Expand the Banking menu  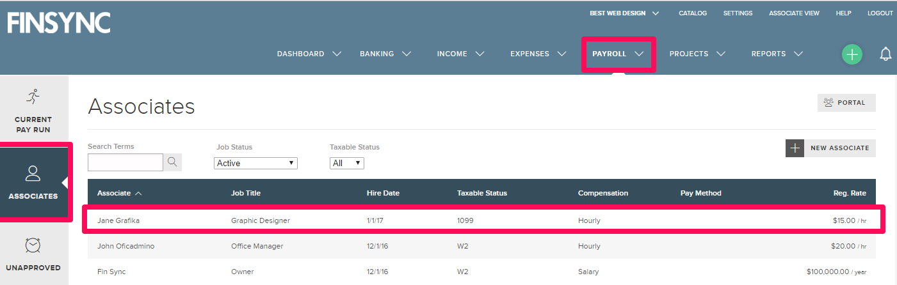coord(385,54)
